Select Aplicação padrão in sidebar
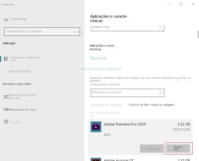The height and width of the screenshot is (161, 199). [20, 71]
